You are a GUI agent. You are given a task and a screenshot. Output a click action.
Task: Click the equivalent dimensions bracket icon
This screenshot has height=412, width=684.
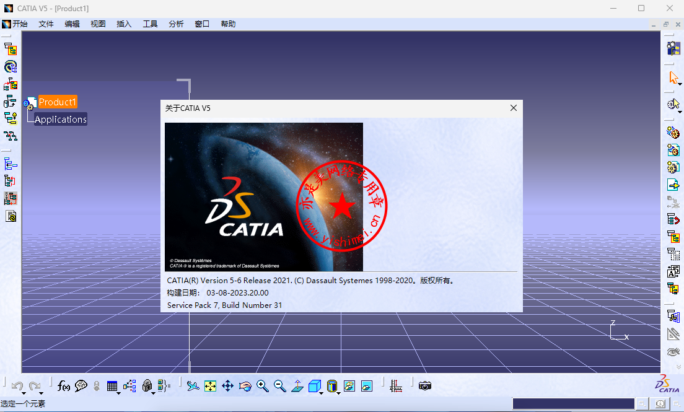(x=164, y=385)
